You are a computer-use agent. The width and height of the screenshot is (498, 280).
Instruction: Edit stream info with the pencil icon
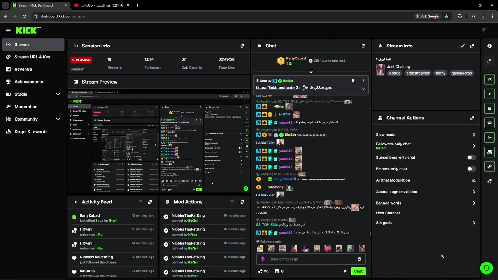point(463,46)
